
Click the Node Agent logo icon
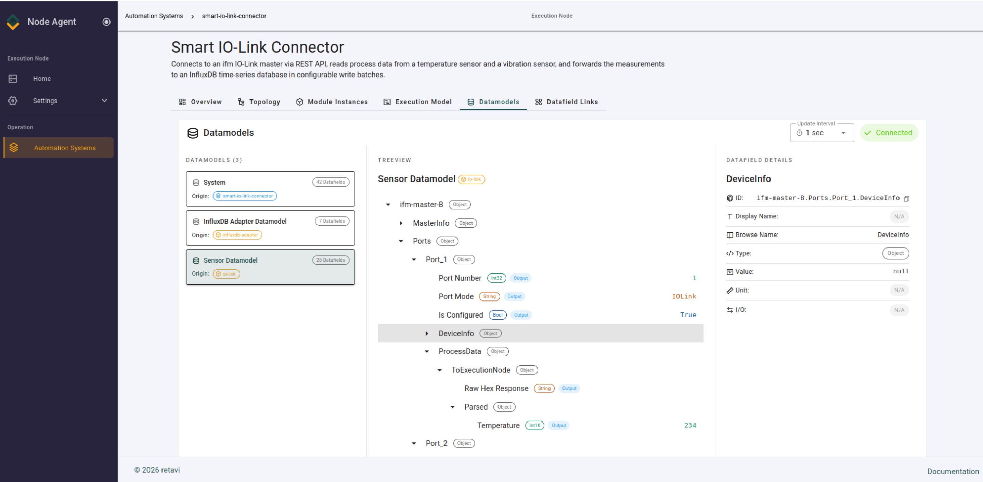[x=13, y=22]
